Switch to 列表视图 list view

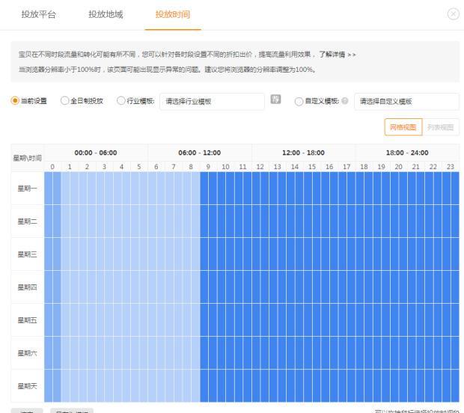(441, 127)
